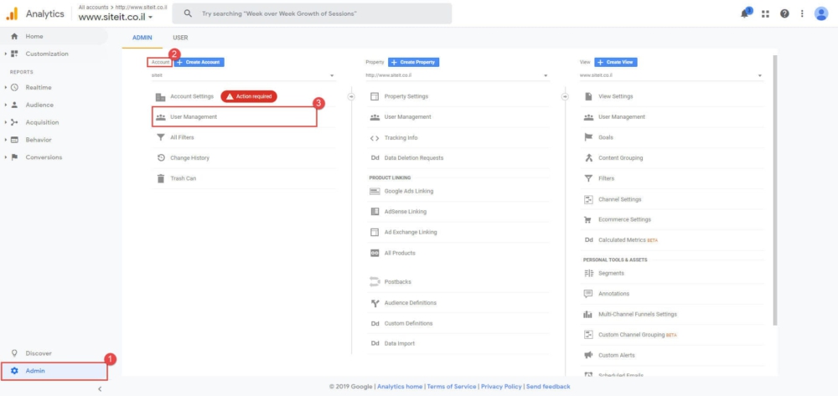Viewport: 838px width, 396px height.
Task: Open the view selector dropdown www.siteit.co.il
Action: pos(671,76)
